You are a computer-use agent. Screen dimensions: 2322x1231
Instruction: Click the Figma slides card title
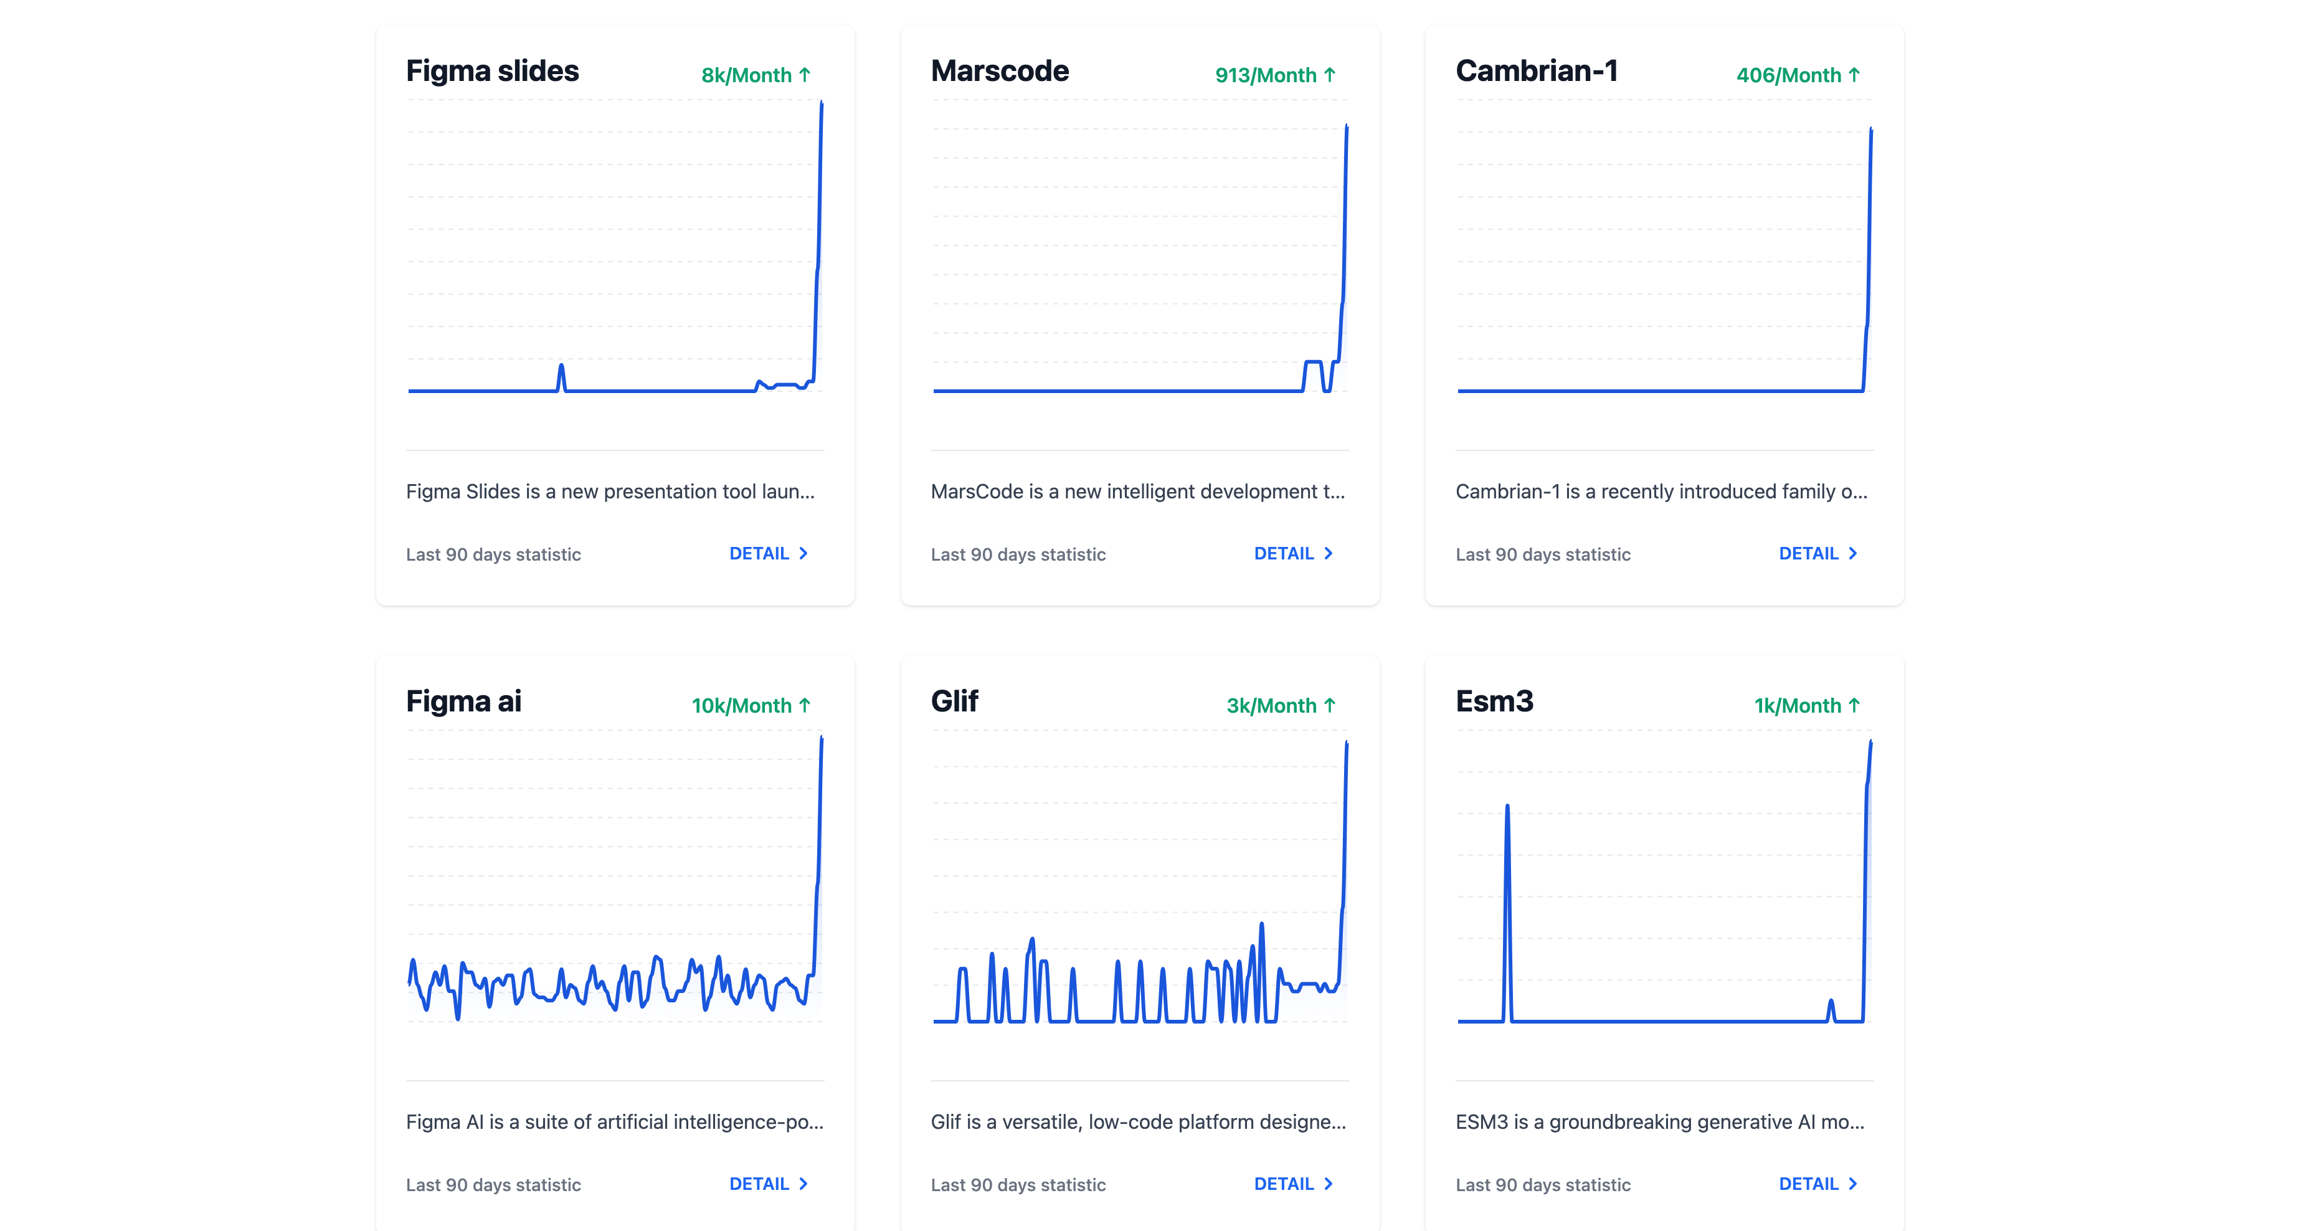492,71
